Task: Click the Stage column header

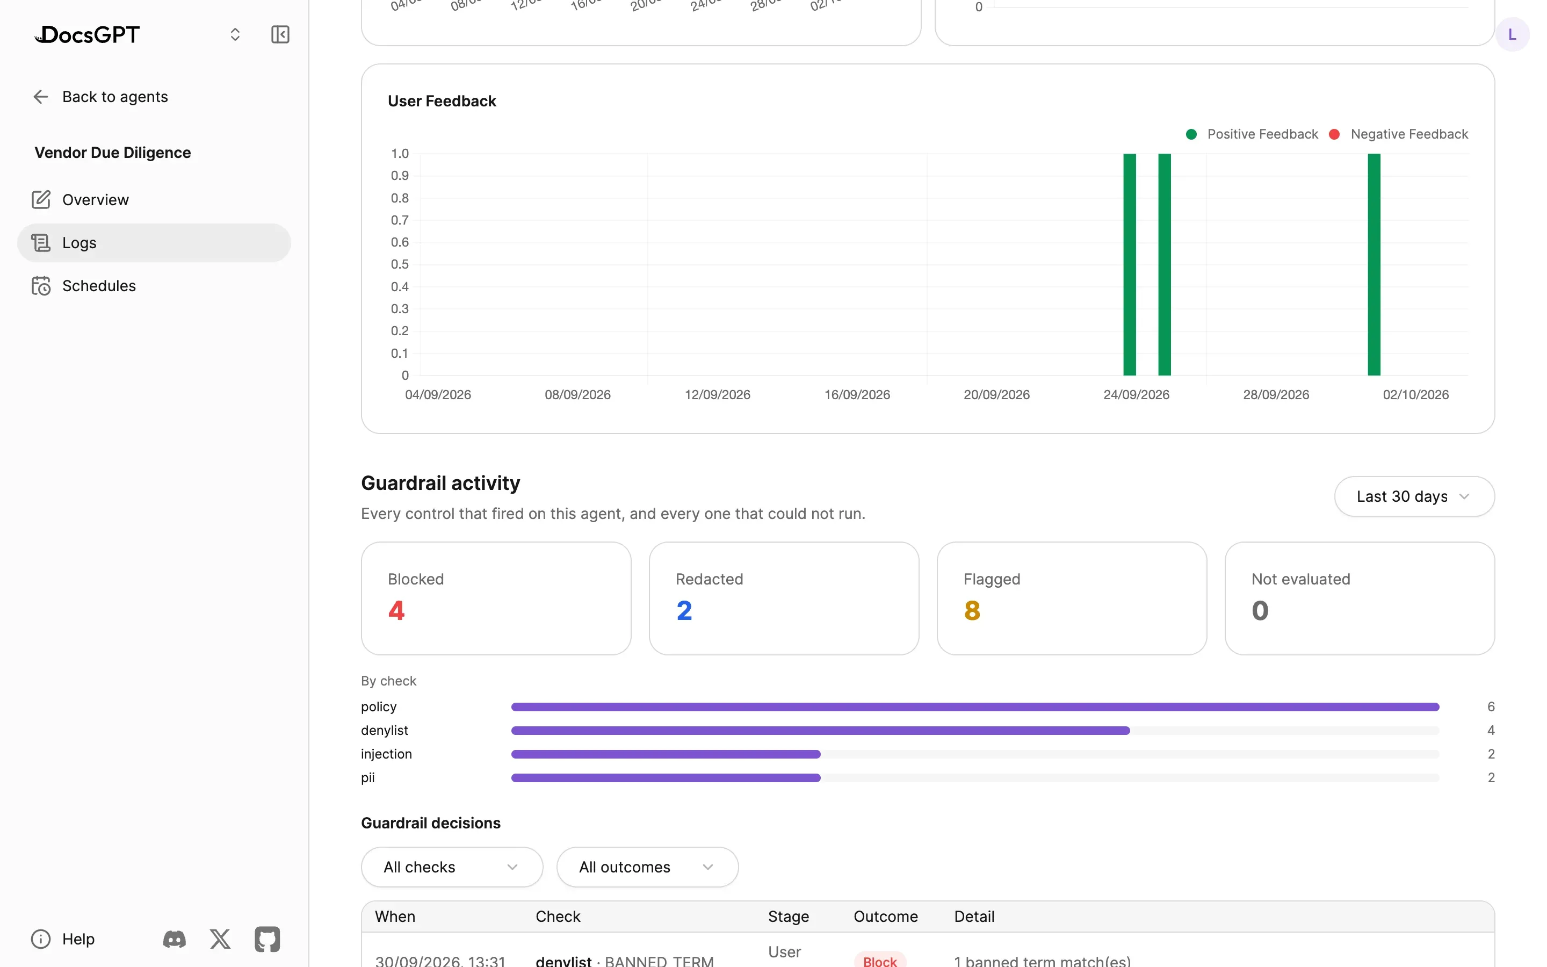Action: click(788, 917)
